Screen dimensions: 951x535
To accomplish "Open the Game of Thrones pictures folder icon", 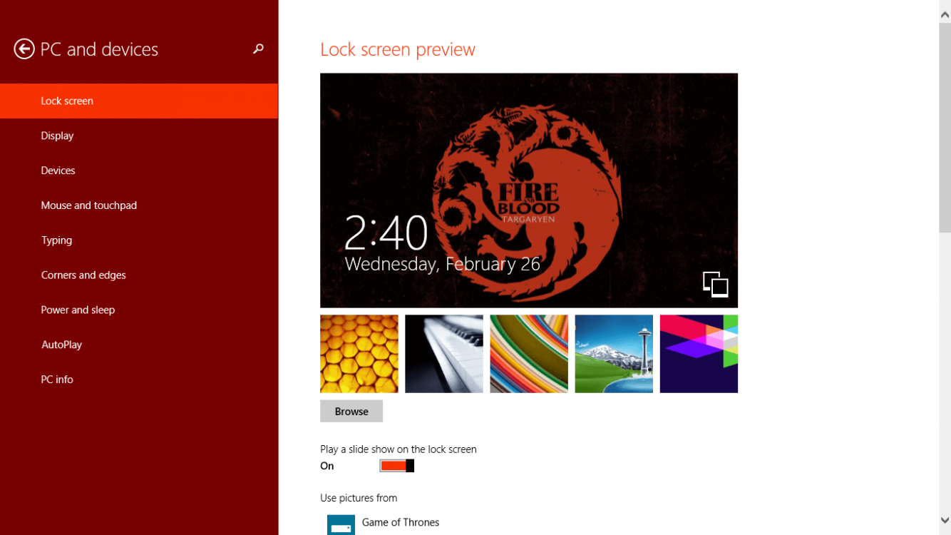I will [x=341, y=524].
